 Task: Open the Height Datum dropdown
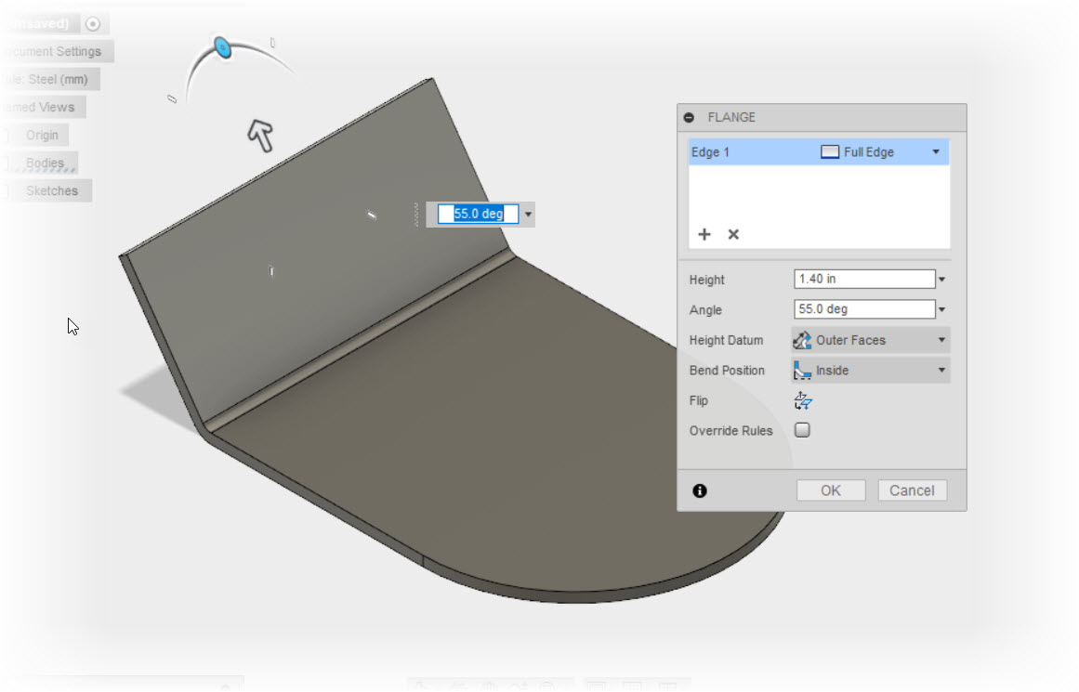[942, 340]
